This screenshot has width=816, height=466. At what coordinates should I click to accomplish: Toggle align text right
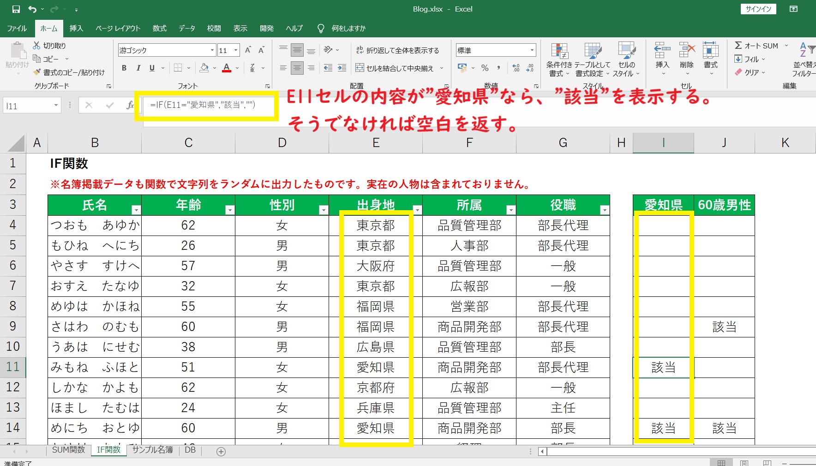pyautogui.click(x=311, y=68)
